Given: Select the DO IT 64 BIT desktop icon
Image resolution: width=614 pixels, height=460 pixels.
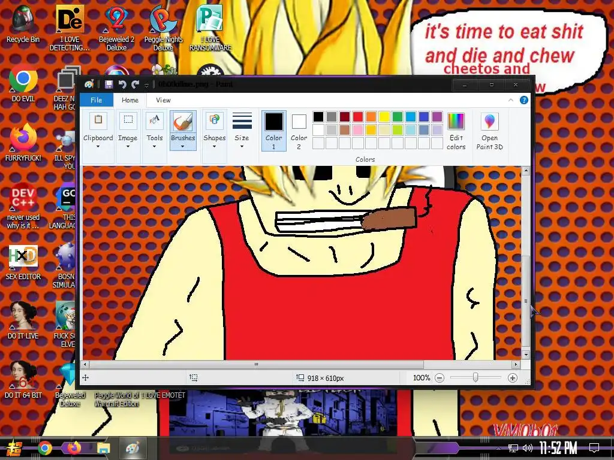Looking at the screenshot, I should pyautogui.click(x=23, y=380).
